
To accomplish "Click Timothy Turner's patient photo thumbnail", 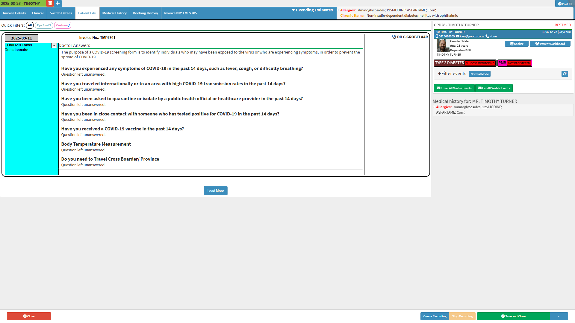I will [442, 46].
